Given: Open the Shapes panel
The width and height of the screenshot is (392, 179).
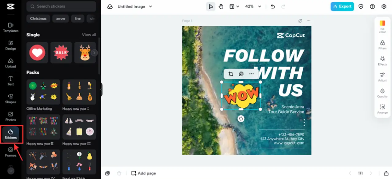Looking at the screenshot, I should (11, 99).
